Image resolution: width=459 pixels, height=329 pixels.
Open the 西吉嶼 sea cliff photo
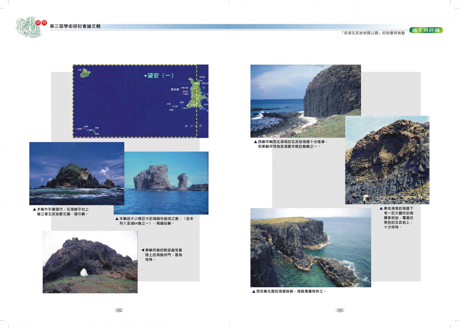point(310,248)
